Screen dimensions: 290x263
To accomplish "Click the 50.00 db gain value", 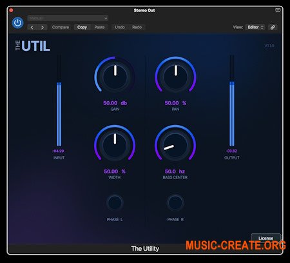I will click(x=115, y=103).
